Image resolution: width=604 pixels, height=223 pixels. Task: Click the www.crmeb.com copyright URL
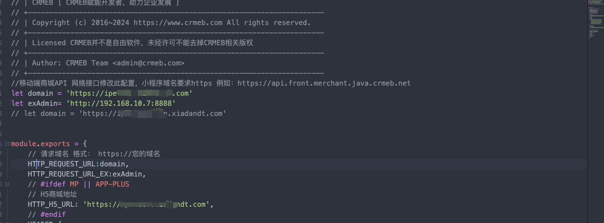click(x=178, y=23)
